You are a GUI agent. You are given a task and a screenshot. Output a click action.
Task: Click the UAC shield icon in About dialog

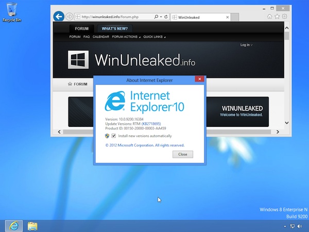coord(107,136)
